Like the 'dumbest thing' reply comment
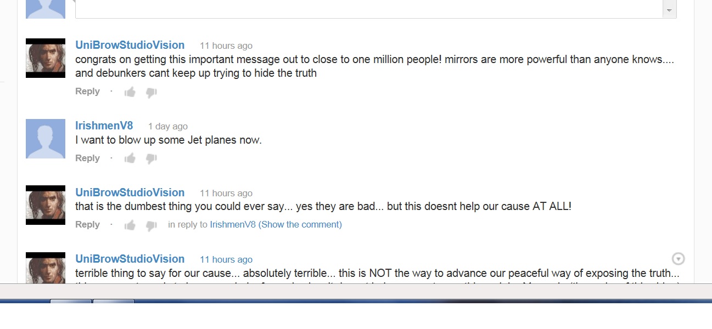This screenshot has width=712, height=329. 130,225
